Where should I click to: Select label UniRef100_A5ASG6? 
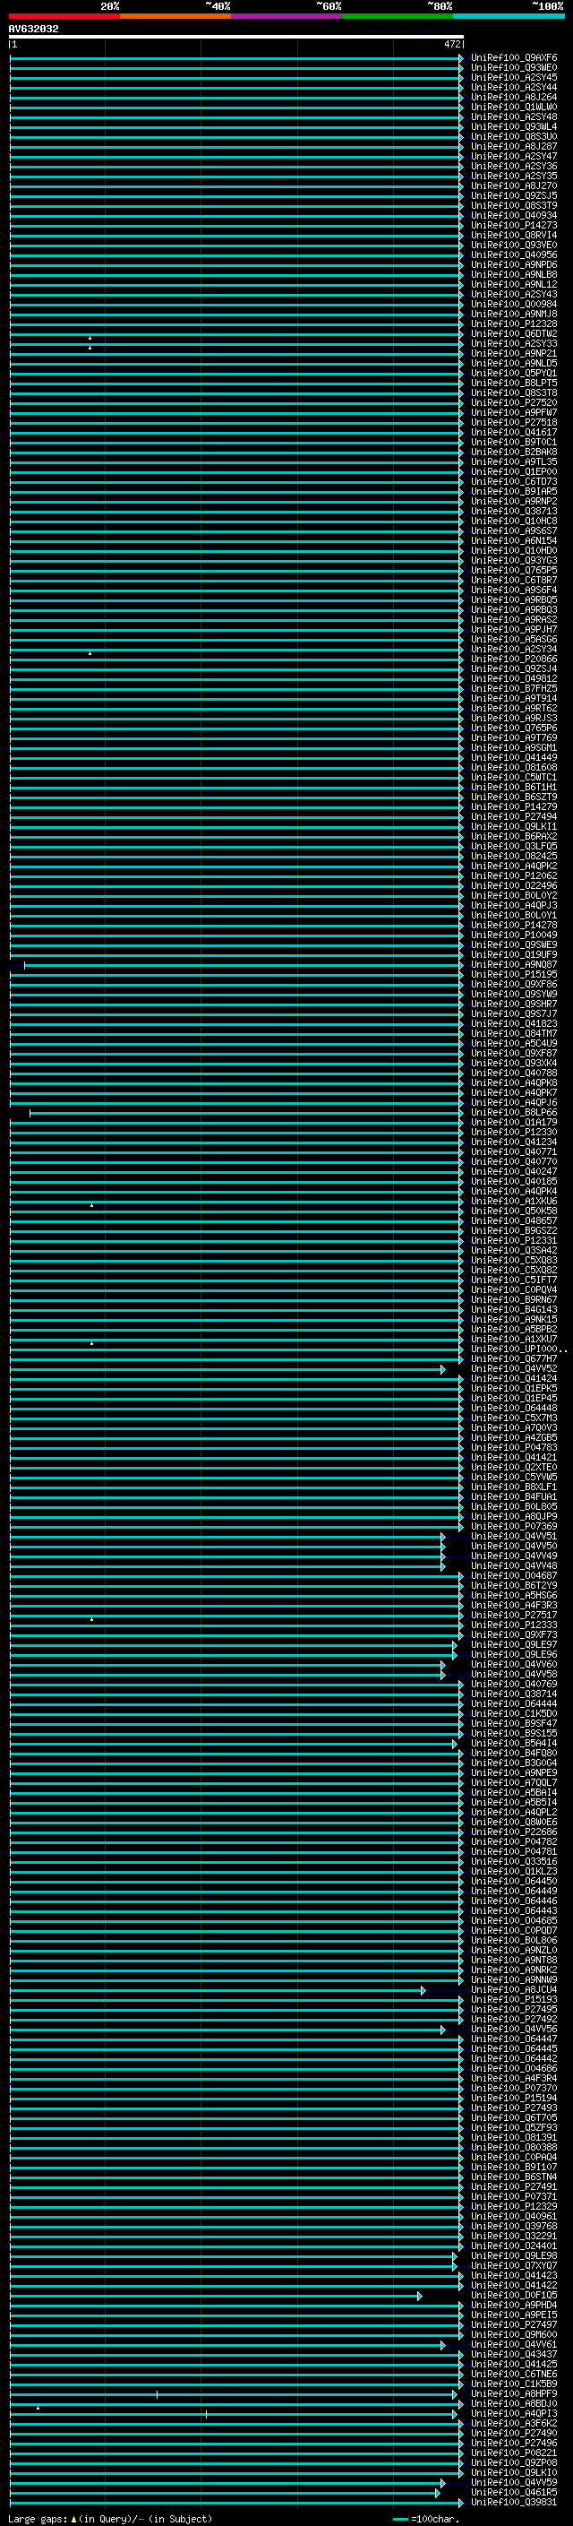point(513,640)
